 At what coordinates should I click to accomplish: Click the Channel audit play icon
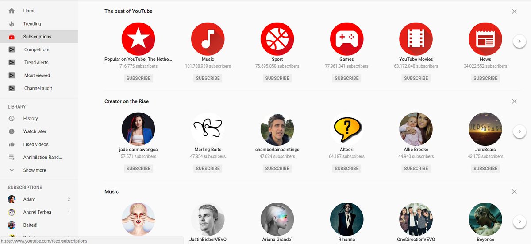[12, 88]
